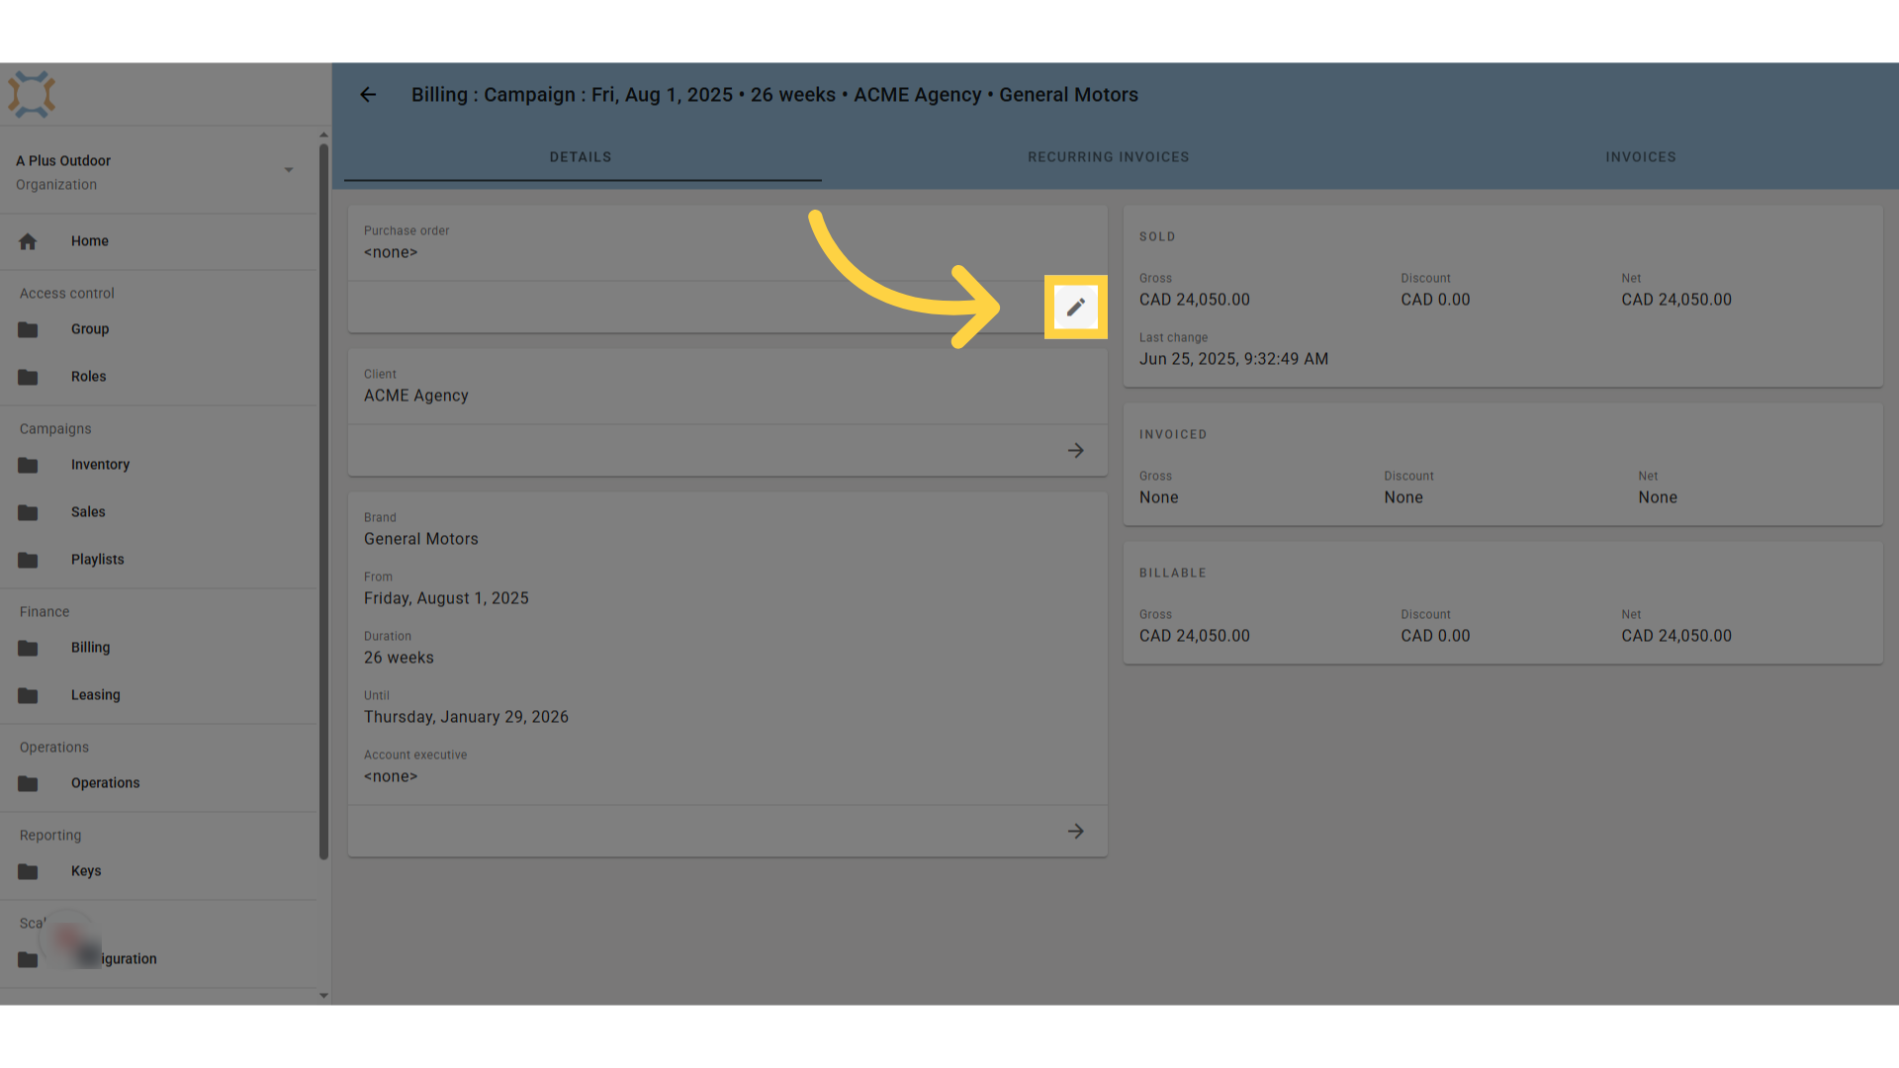Click the Leasing folder icon
1899x1068 pixels.
pos(28,695)
